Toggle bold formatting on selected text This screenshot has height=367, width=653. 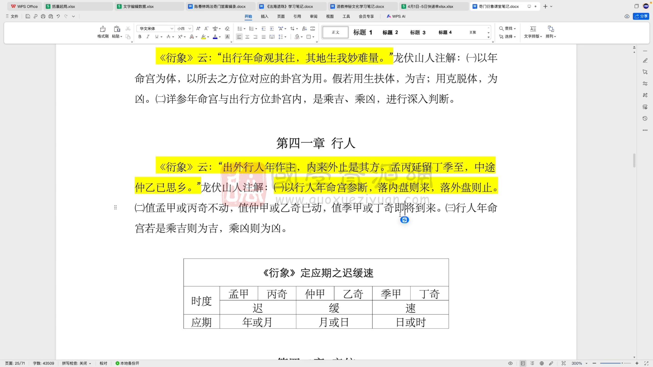pos(140,37)
